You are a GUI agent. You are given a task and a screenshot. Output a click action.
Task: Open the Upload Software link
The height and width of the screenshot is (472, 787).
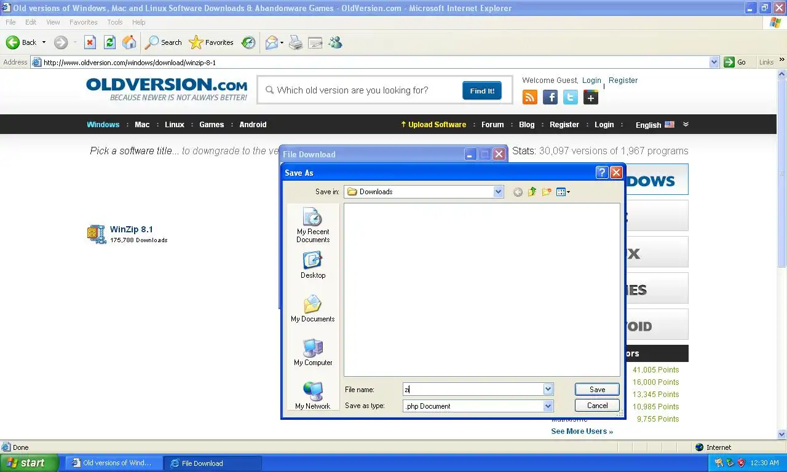433,124
